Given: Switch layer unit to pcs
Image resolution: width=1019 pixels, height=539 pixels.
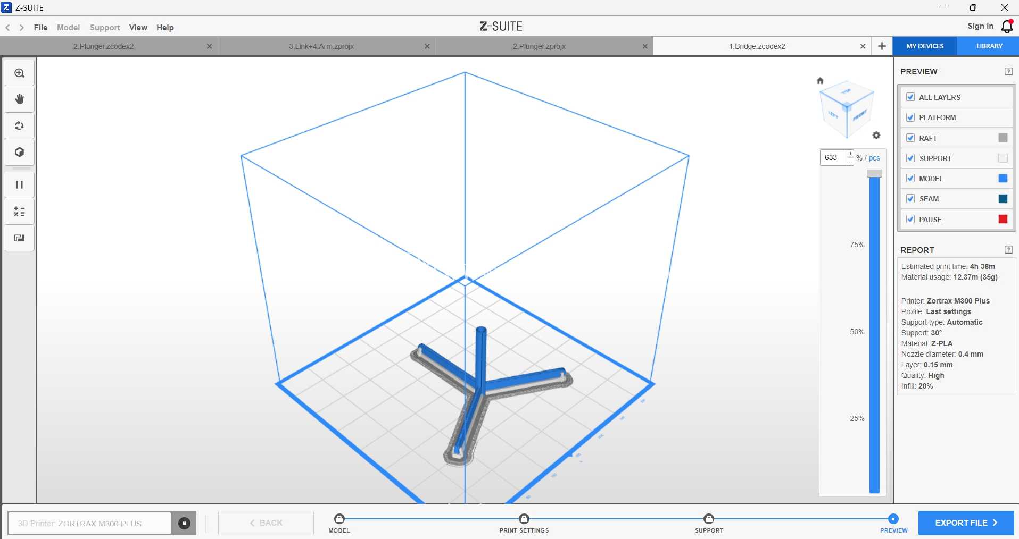Looking at the screenshot, I should click(874, 158).
